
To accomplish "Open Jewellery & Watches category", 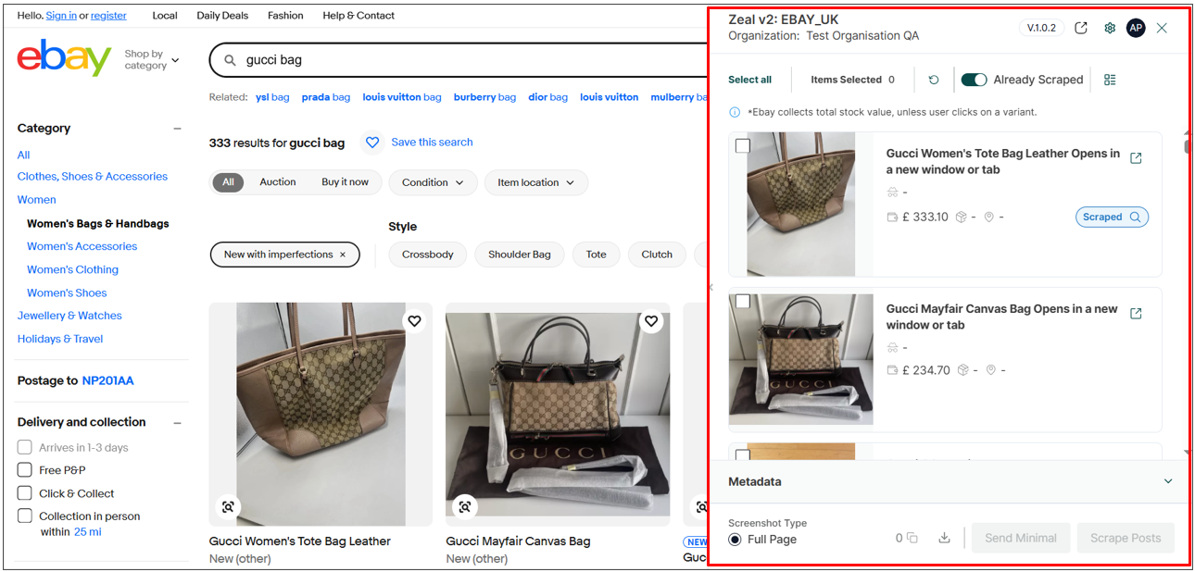I will pyautogui.click(x=69, y=316).
